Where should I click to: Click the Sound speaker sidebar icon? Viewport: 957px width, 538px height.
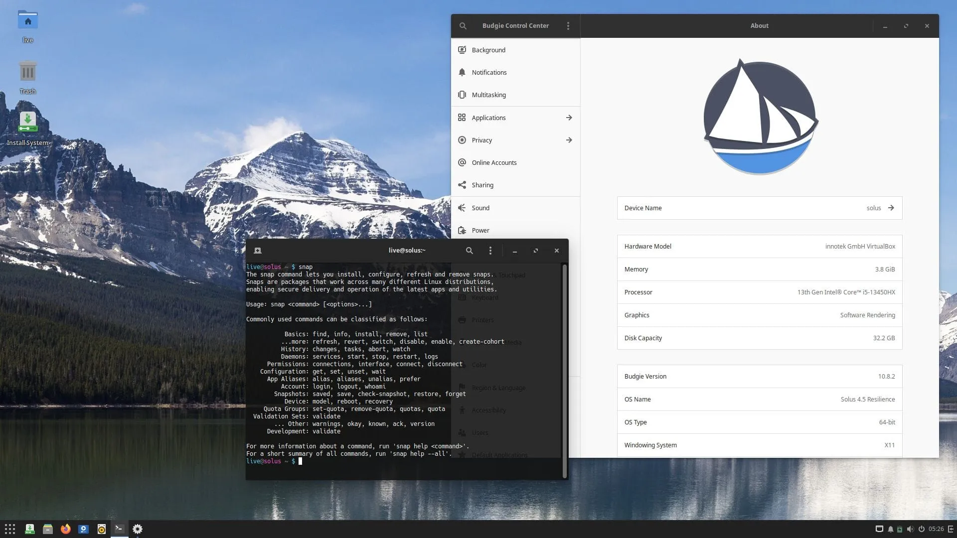point(462,208)
